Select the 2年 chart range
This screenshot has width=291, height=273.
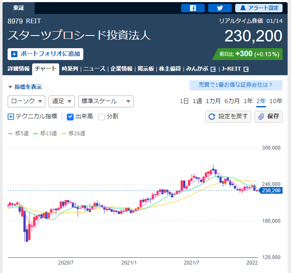(261, 101)
